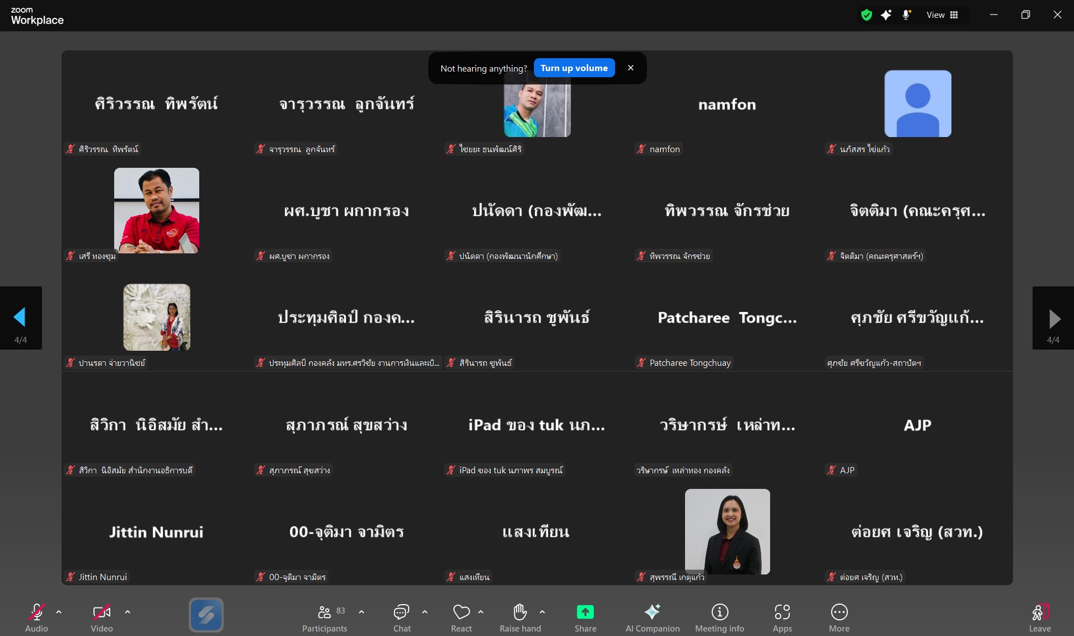Open the View layout menu
This screenshot has height=636, width=1074.
click(942, 15)
